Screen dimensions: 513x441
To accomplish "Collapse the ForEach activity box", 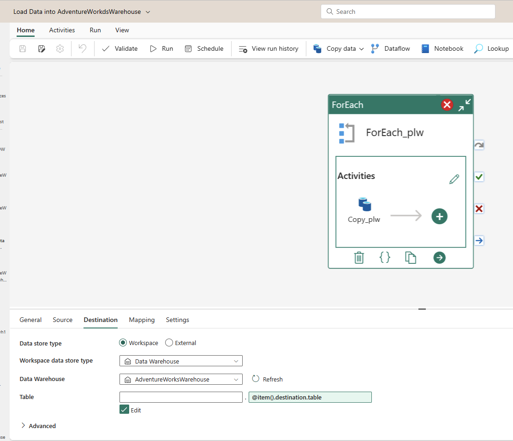I will click(464, 105).
